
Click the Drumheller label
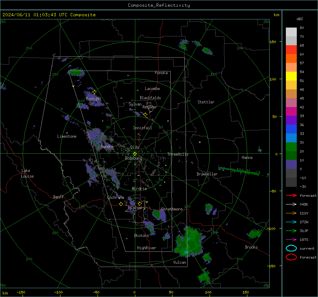[x=207, y=174]
